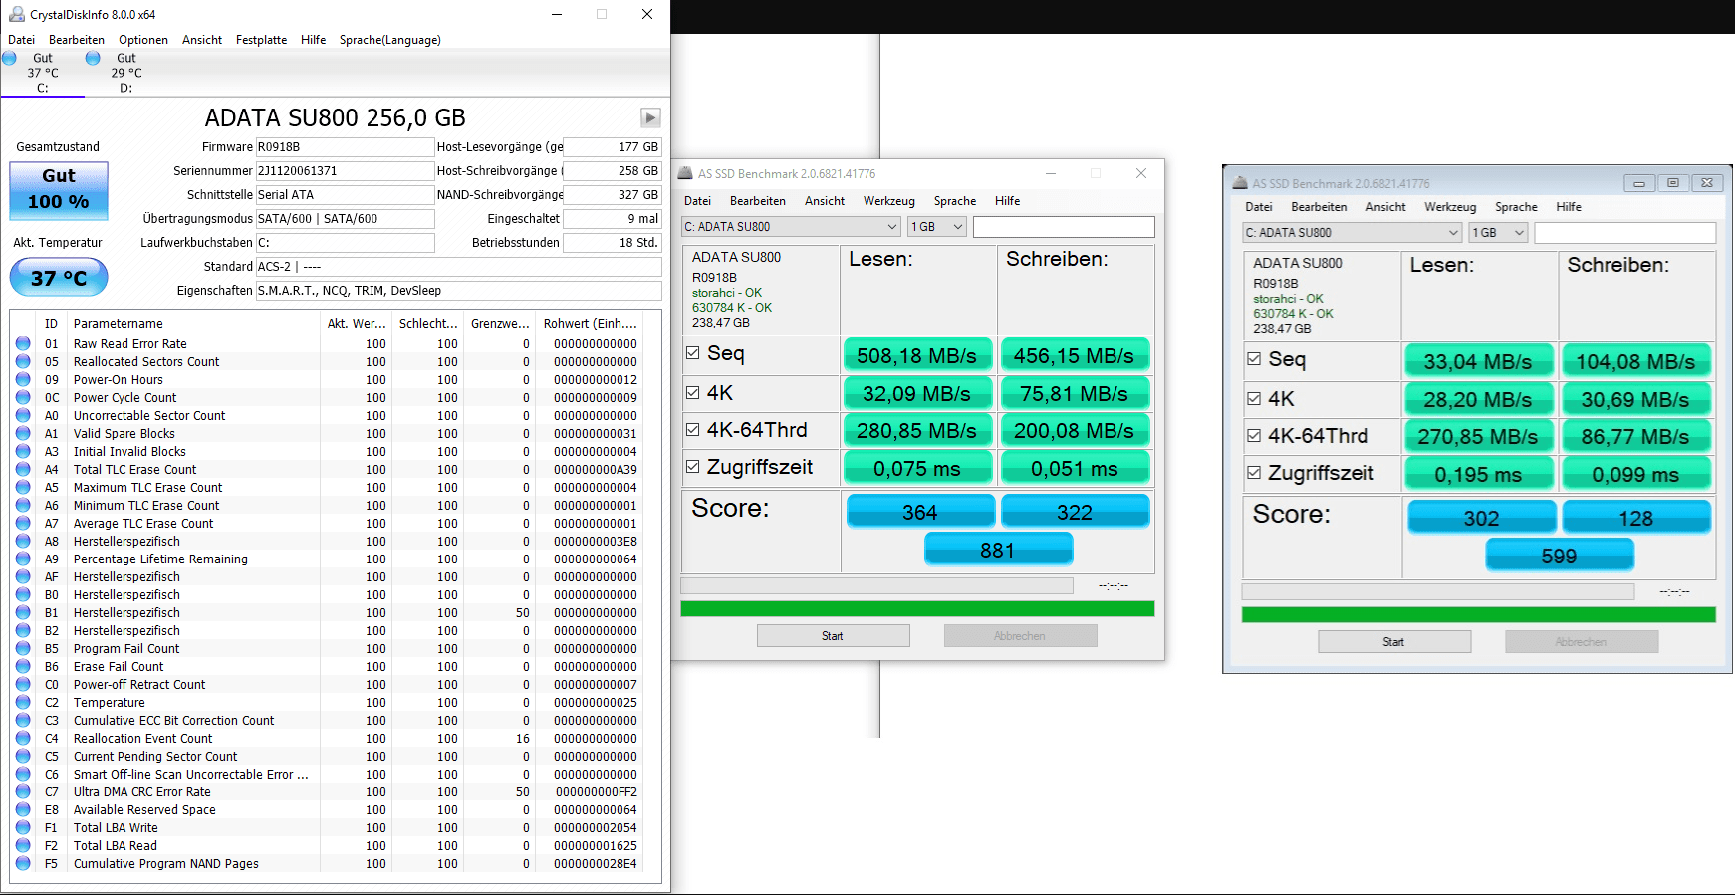Click the Firmware R0918B field
Viewport: 1735px width, 895px height.
(345, 147)
